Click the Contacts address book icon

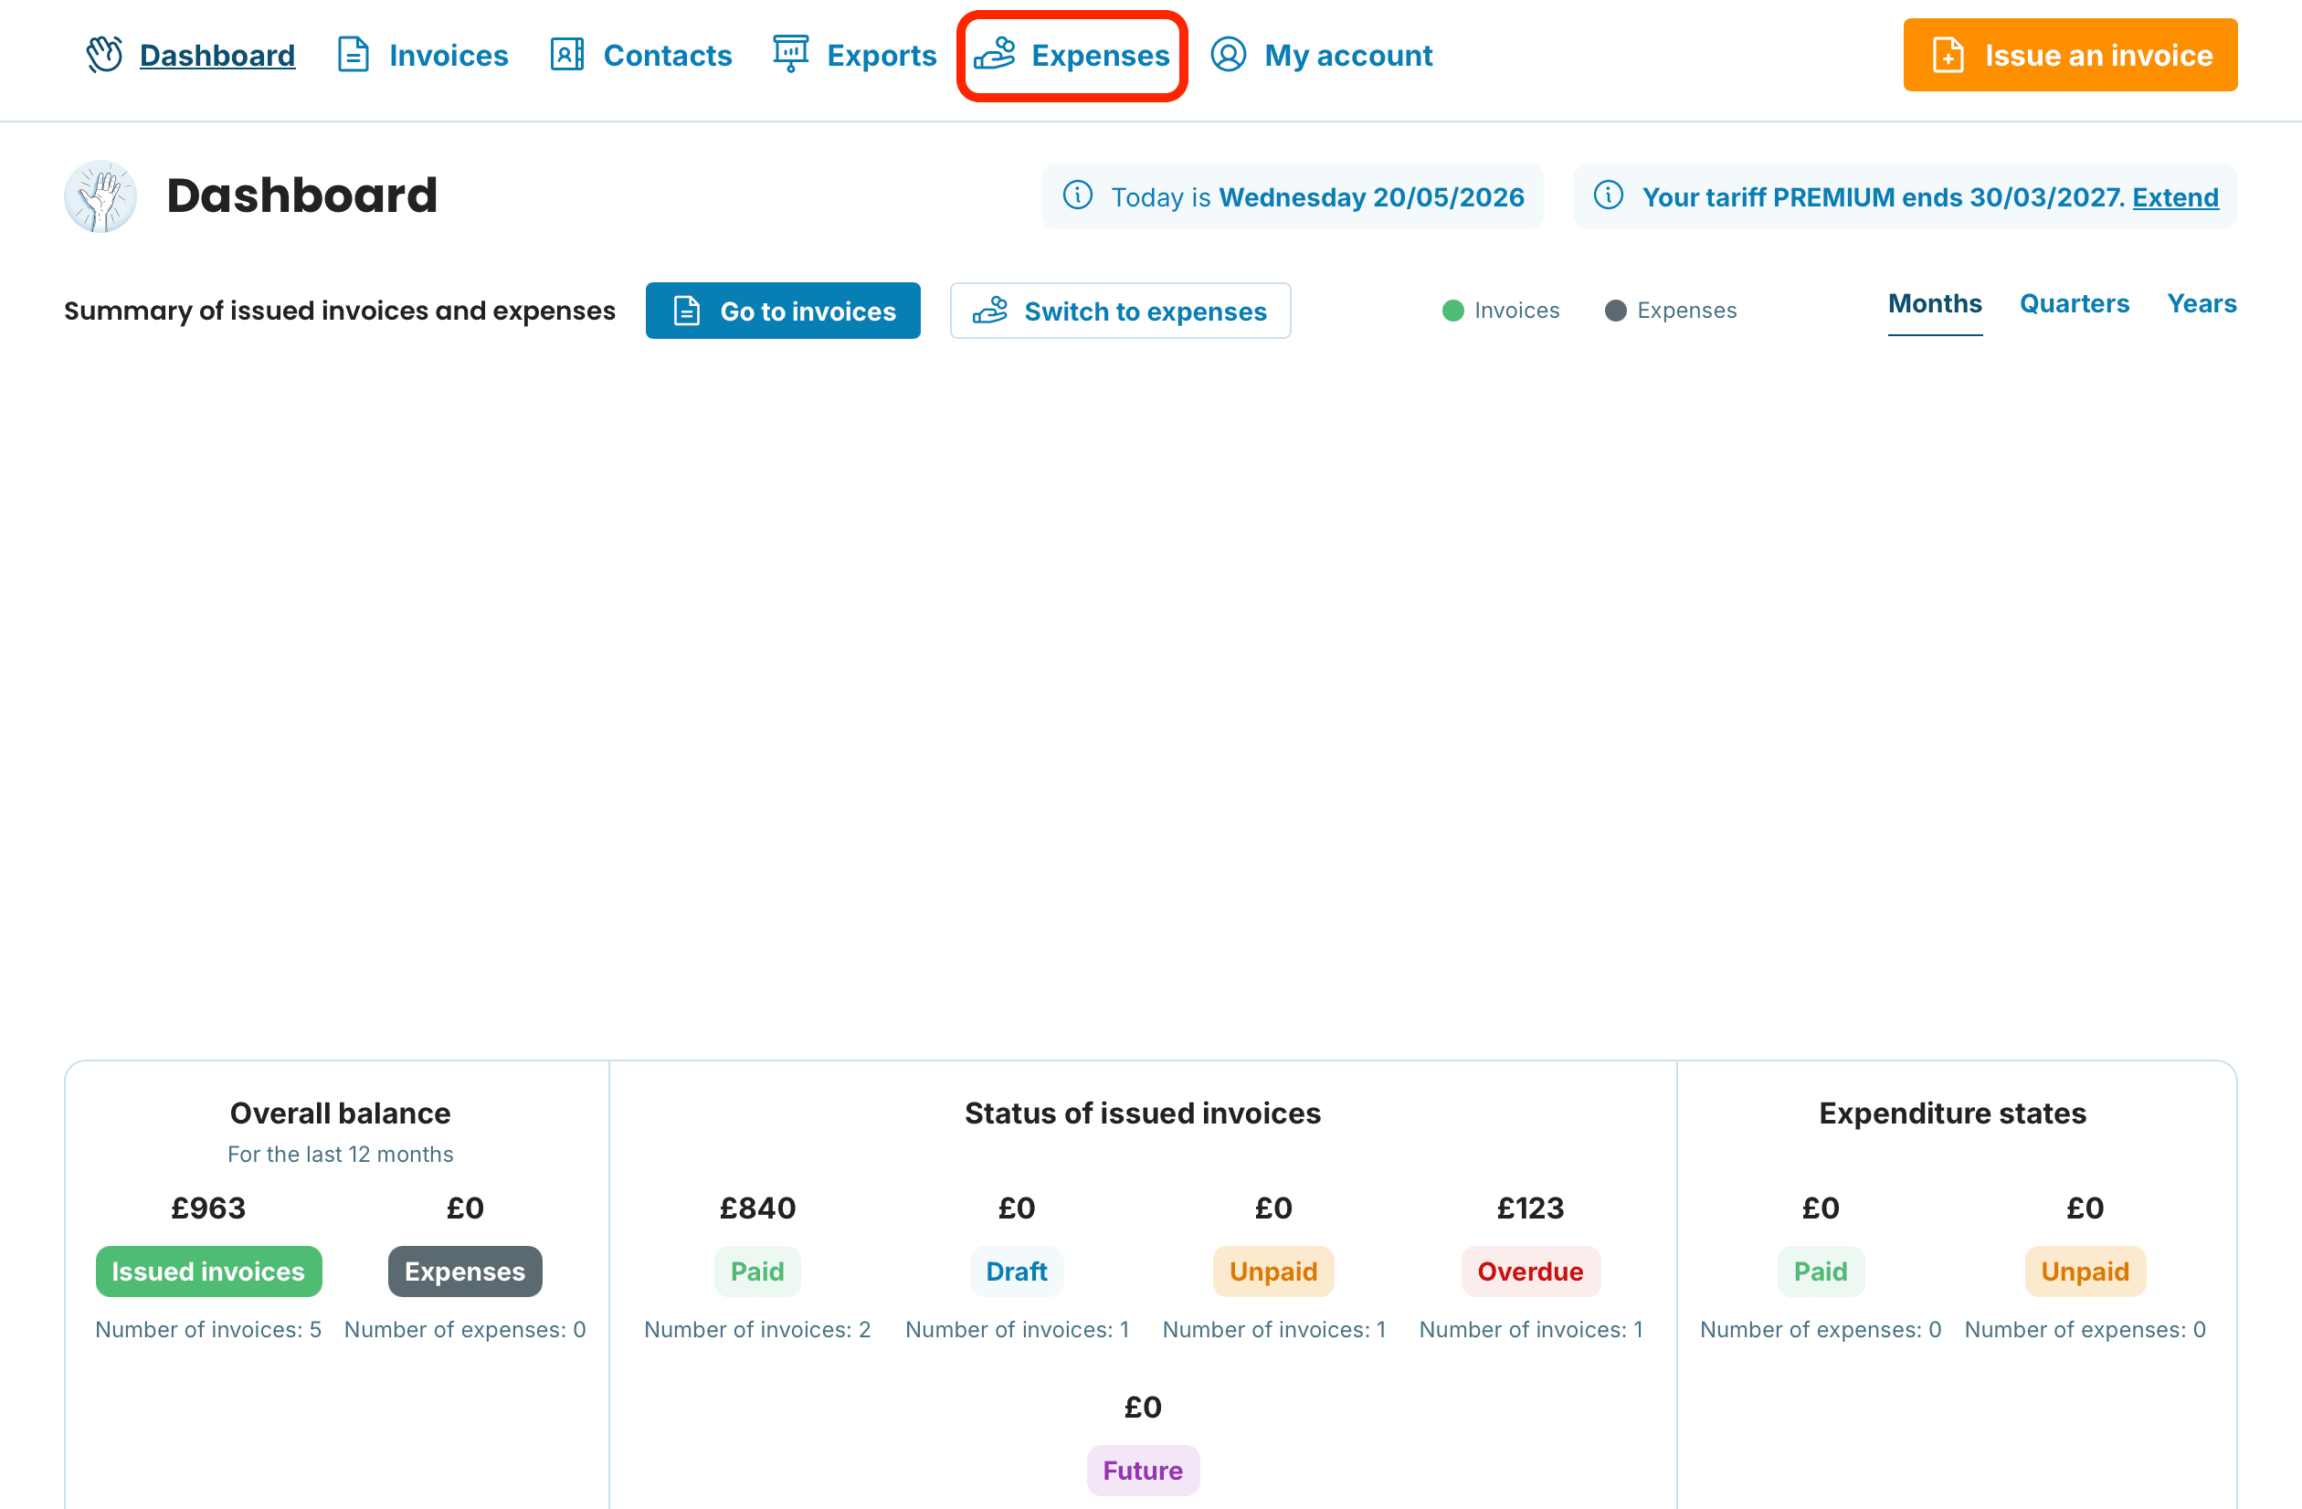click(566, 55)
